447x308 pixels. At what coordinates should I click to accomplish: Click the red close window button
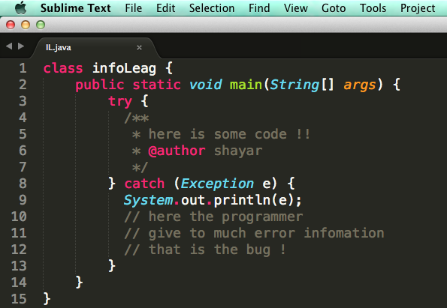(11, 25)
